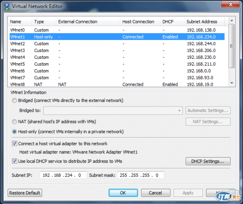Sort by Type column header
The height and width of the screenshot is (204, 243).
point(44,22)
